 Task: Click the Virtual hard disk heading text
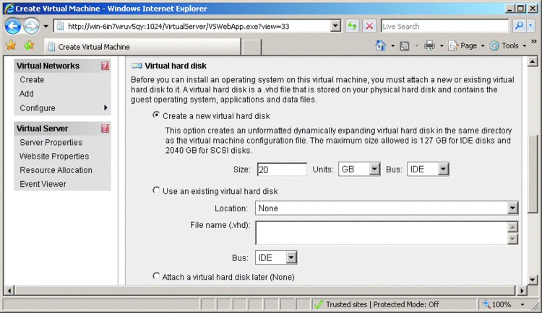click(x=176, y=66)
